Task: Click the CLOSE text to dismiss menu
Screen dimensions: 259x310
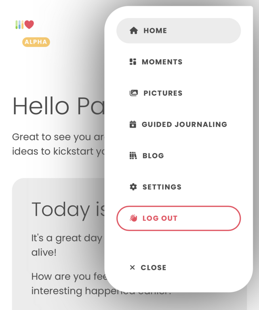Action: [154, 268]
